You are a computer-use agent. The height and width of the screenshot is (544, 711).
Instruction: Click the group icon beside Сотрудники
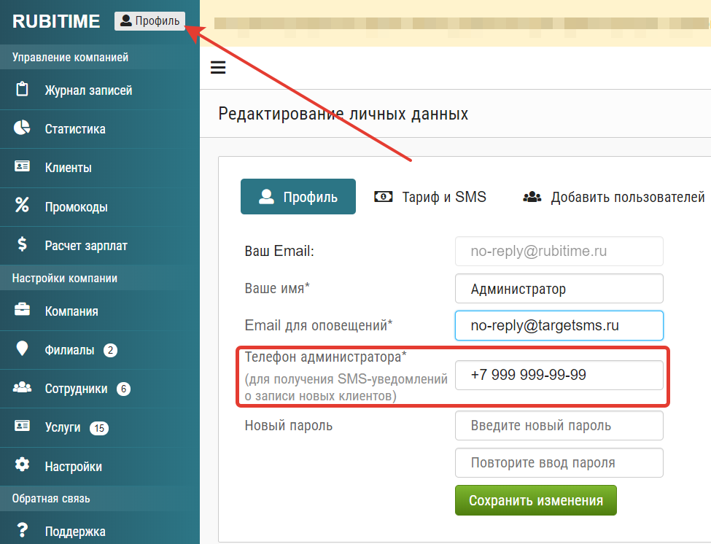coord(22,387)
